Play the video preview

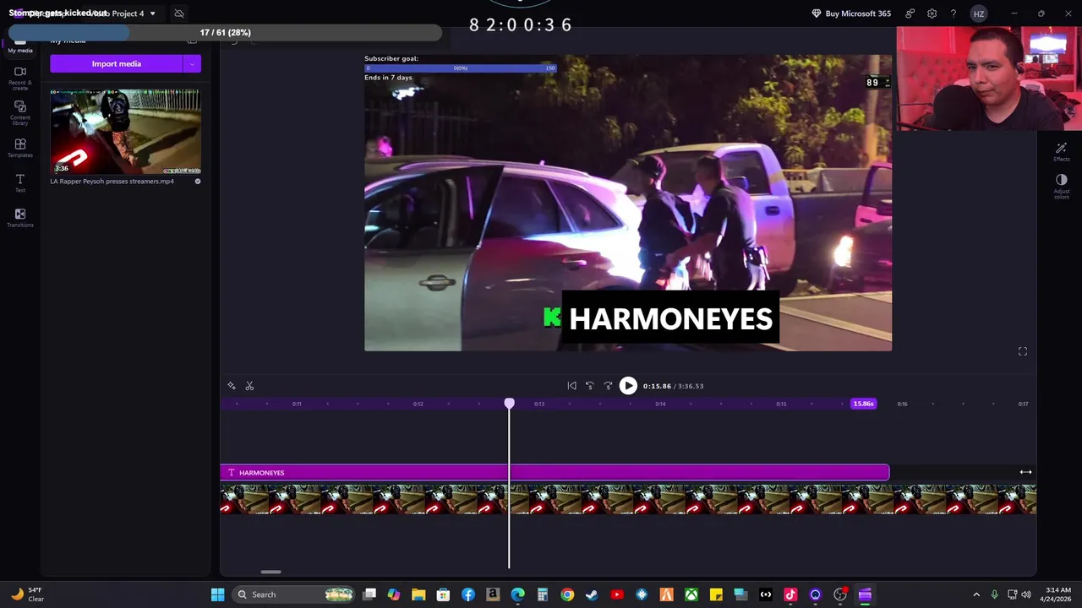[x=628, y=386]
